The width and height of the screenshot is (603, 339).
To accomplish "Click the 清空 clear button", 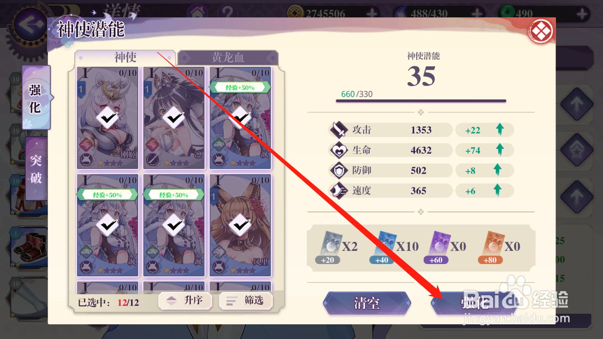I will click(x=367, y=303).
